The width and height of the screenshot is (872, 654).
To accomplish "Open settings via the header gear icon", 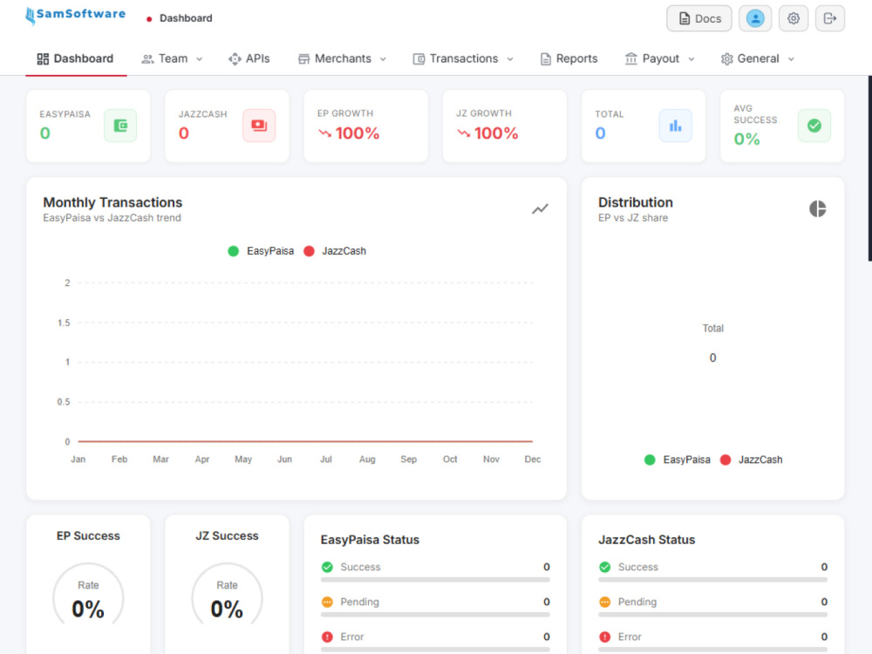I will 793,18.
